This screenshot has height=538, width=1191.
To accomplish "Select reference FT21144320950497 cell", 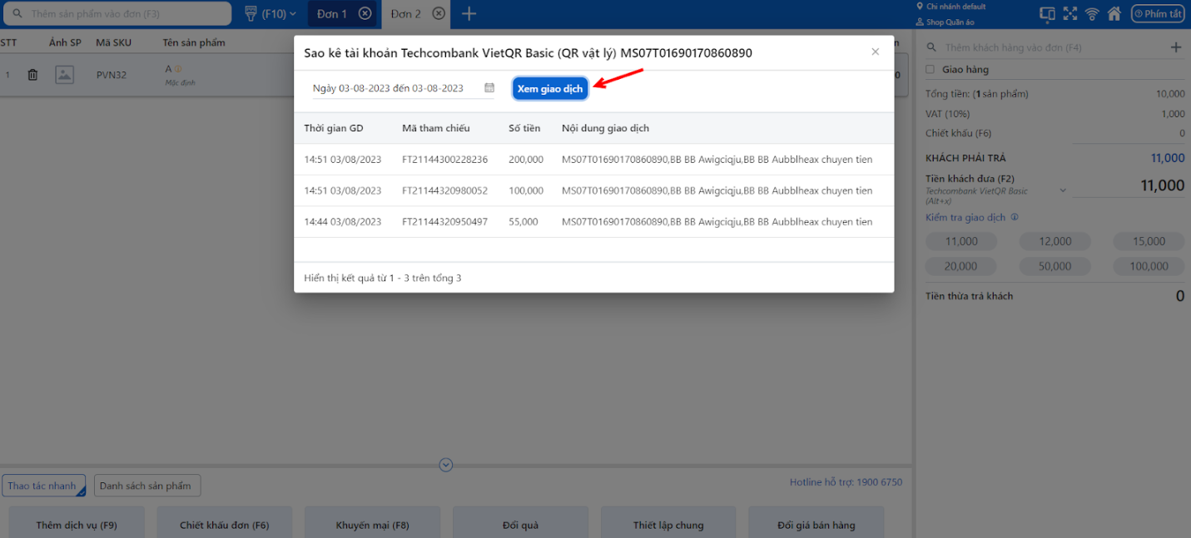I will tap(444, 222).
